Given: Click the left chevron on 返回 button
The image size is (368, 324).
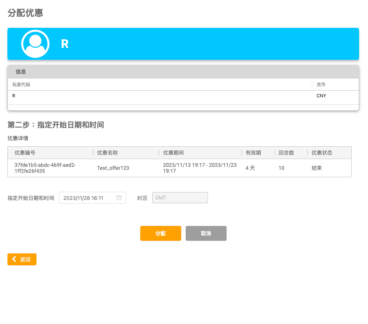Looking at the screenshot, I should coord(14,259).
